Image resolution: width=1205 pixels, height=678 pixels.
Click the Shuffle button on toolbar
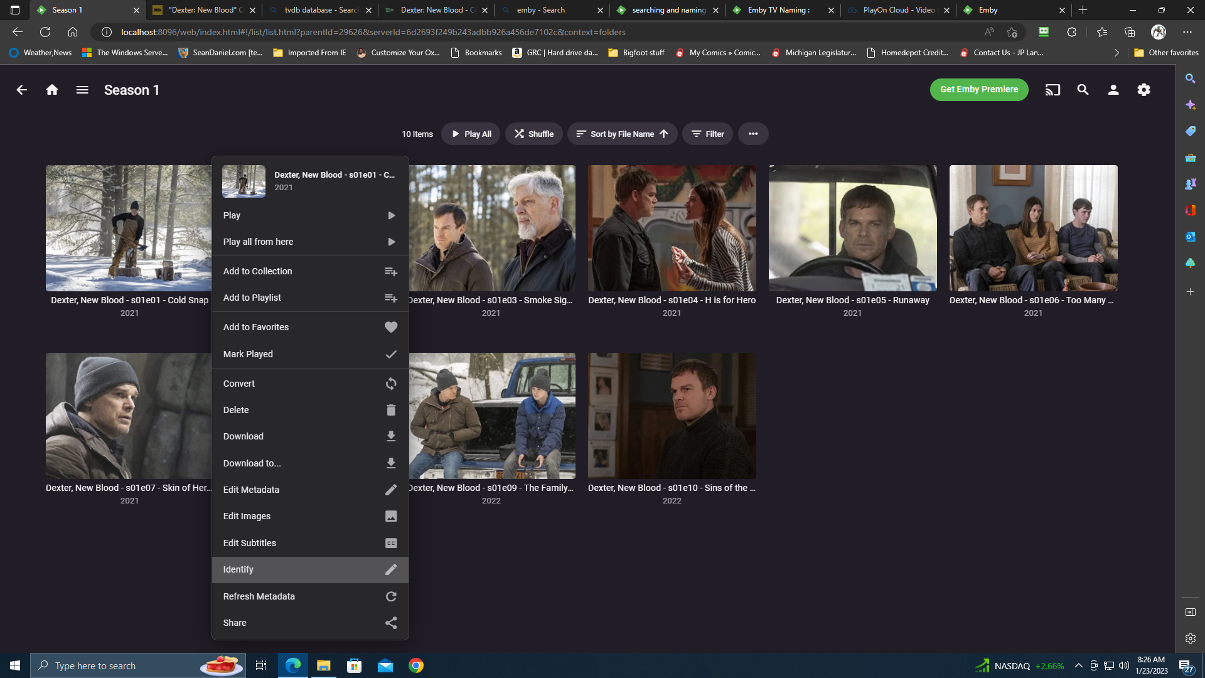[533, 133]
